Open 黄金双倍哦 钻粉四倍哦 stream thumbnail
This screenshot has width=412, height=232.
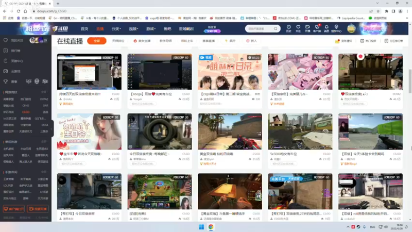pyautogui.click(x=230, y=131)
